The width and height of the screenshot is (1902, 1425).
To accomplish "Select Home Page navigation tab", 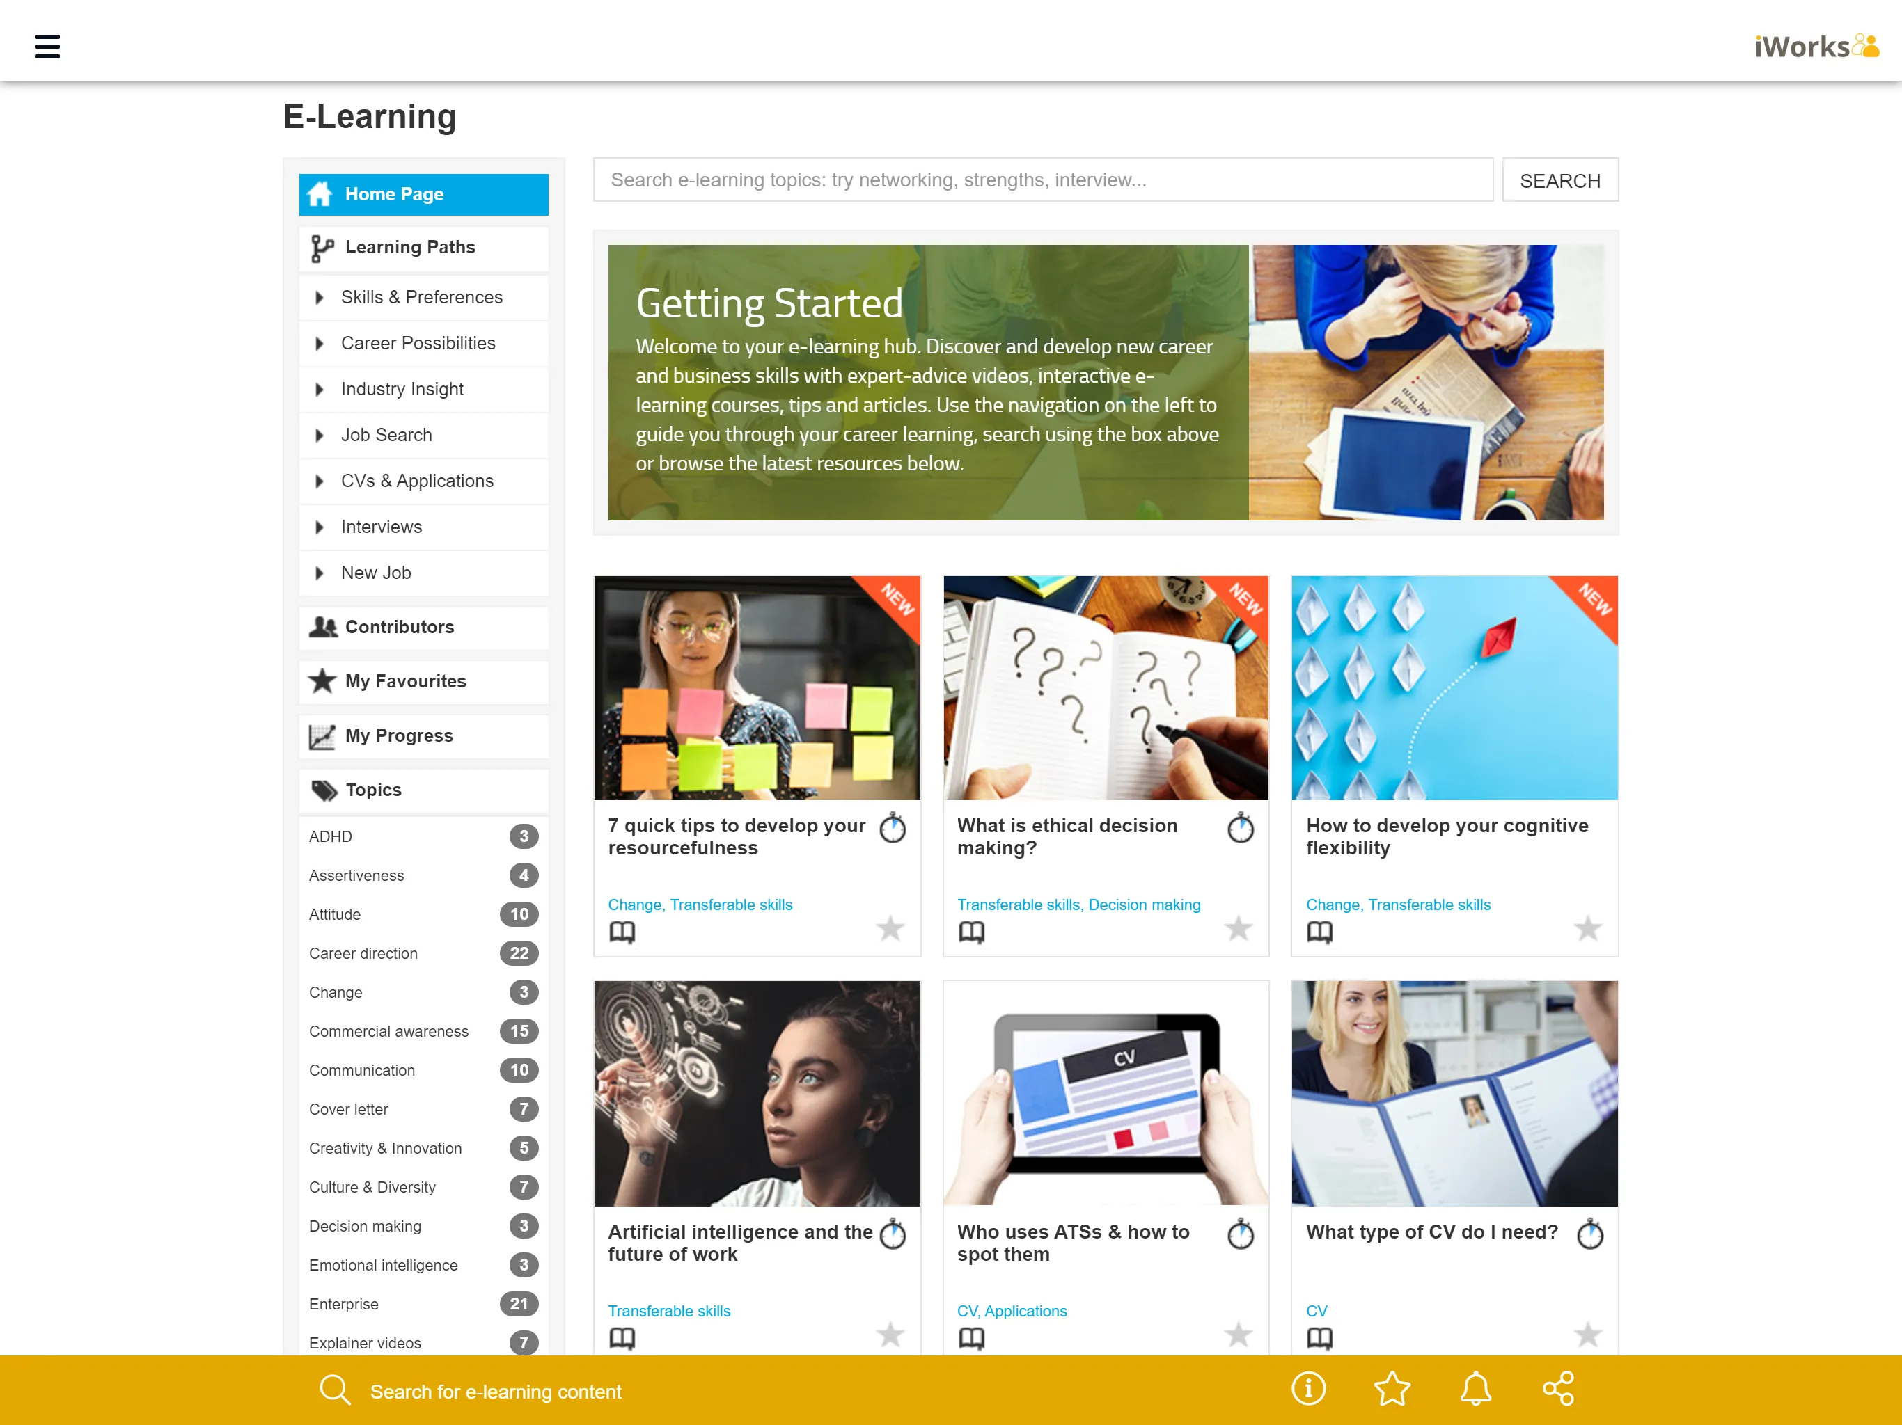I will click(423, 193).
